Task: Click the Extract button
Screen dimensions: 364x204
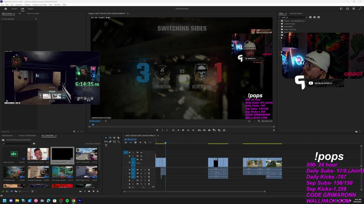Action: point(204,130)
